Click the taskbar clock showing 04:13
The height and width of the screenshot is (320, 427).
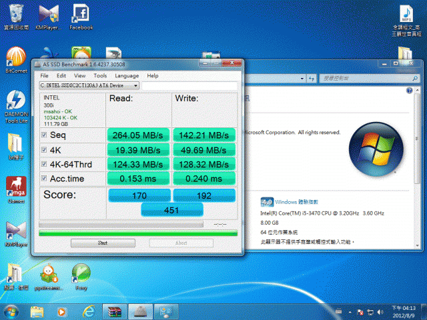click(404, 312)
